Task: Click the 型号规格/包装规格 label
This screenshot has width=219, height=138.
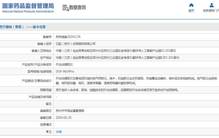Action: click(40, 72)
